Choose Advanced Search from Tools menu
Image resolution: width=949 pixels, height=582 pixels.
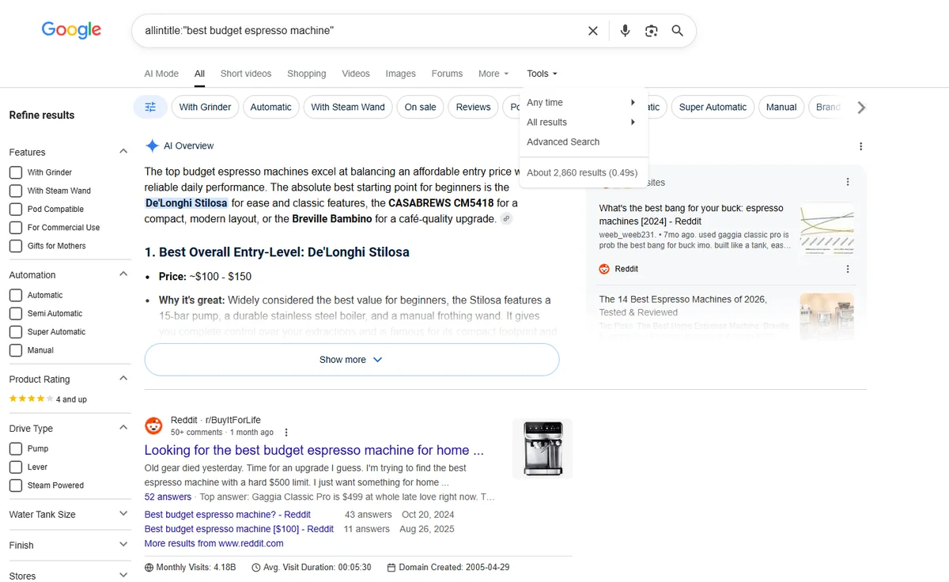(563, 142)
